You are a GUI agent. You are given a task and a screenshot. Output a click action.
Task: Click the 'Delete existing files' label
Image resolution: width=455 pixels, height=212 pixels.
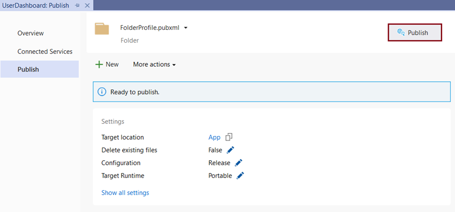[x=129, y=150]
